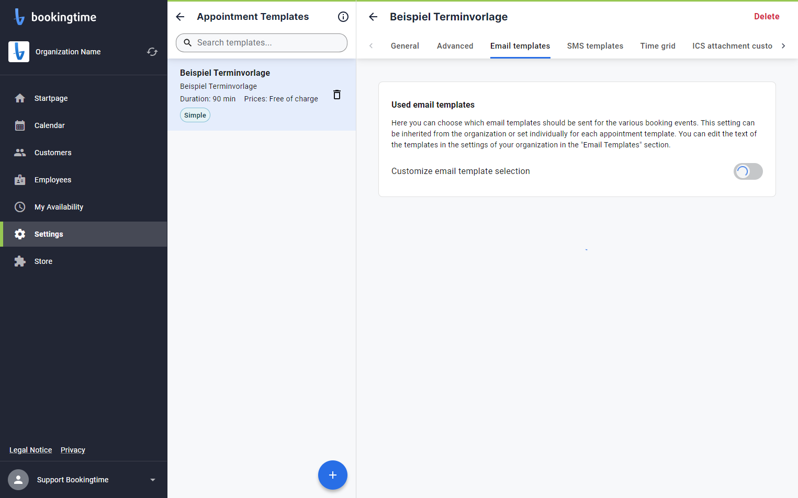Click the sync refresh icon beside Organization Name
The width and height of the screenshot is (798, 498).
[152, 52]
